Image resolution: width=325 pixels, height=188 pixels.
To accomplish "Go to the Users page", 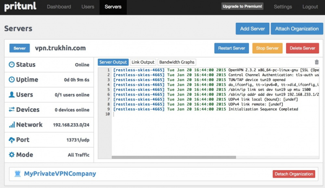I will click(88, 7).
